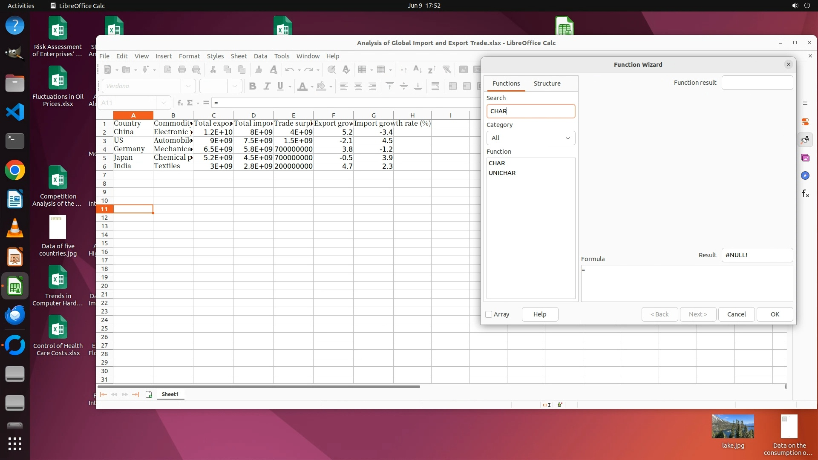Click the font color swatch icon
818x460 pixels.
pos(302,86)
